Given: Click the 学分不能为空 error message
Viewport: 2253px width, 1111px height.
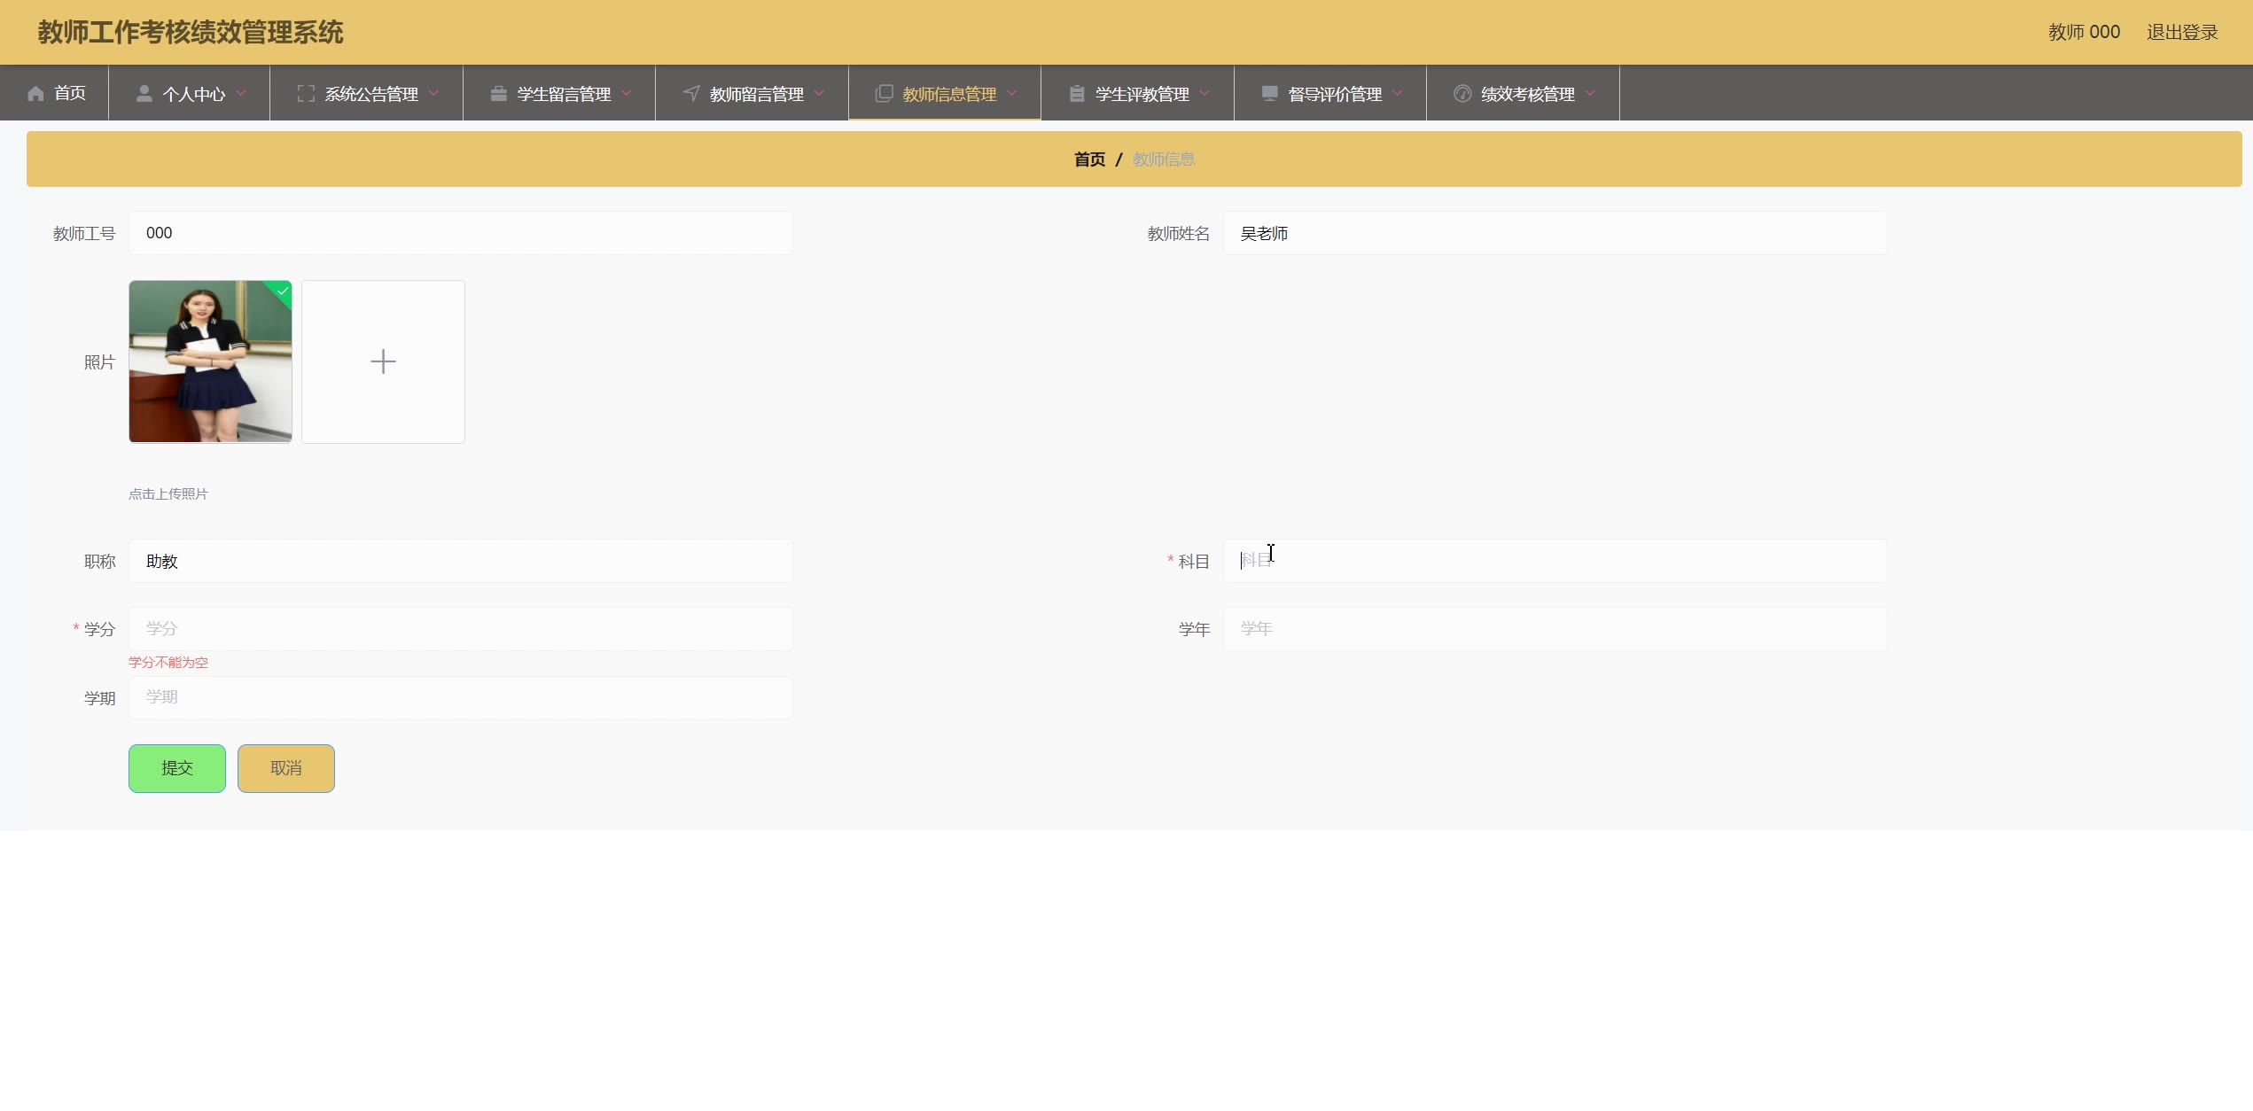Looking at the screenshot, I should [x=168, y=663].
